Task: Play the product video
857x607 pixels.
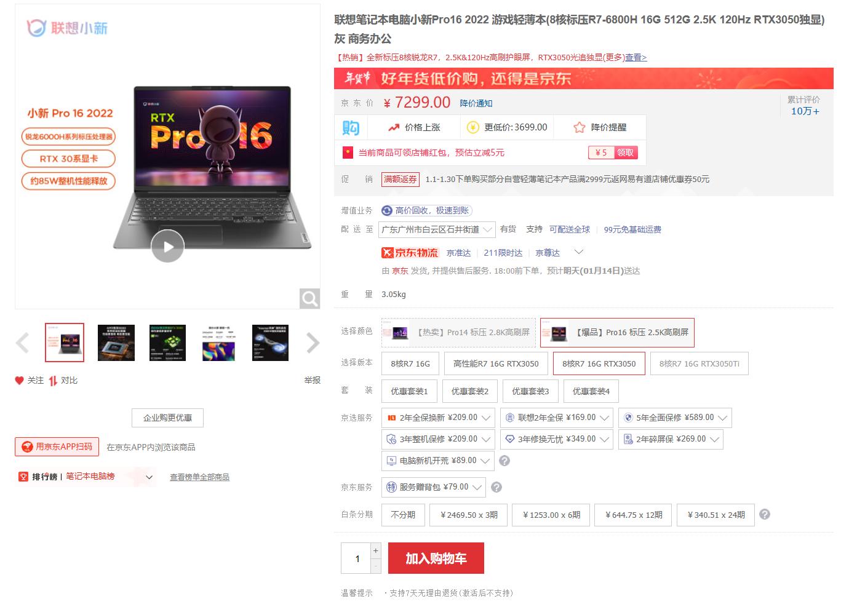Action: [x=167, y=246]
